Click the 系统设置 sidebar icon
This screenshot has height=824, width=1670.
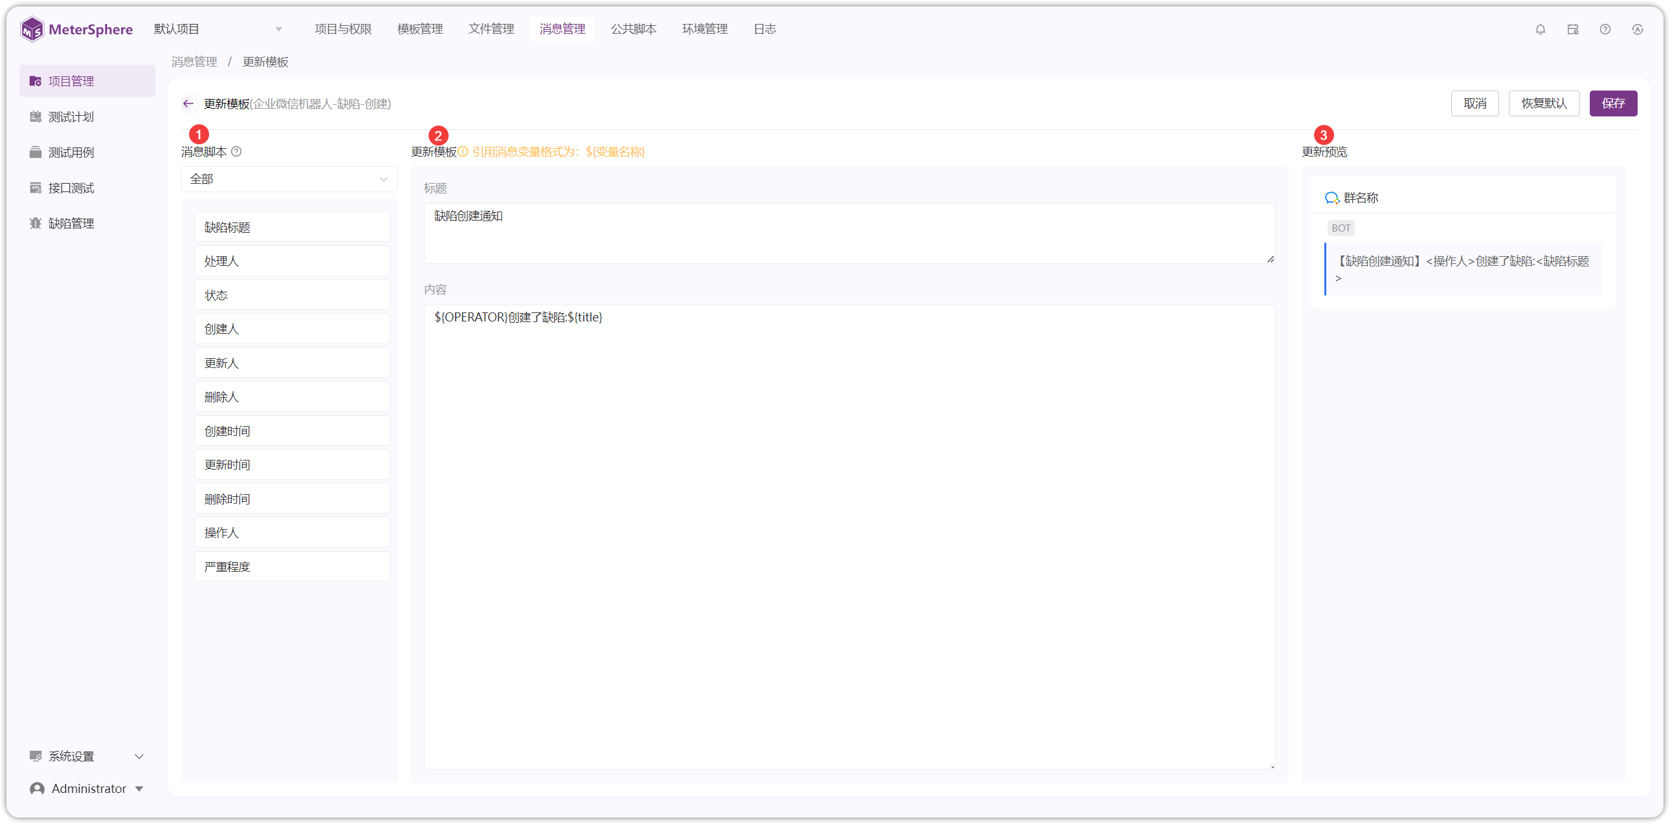36,756
